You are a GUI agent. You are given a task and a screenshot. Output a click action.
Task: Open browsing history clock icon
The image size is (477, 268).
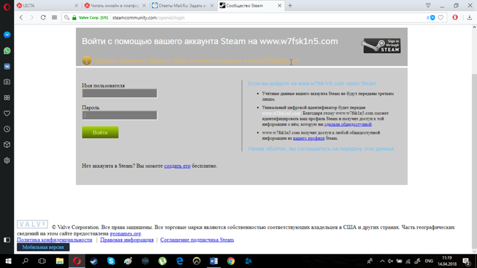[7, 129]
